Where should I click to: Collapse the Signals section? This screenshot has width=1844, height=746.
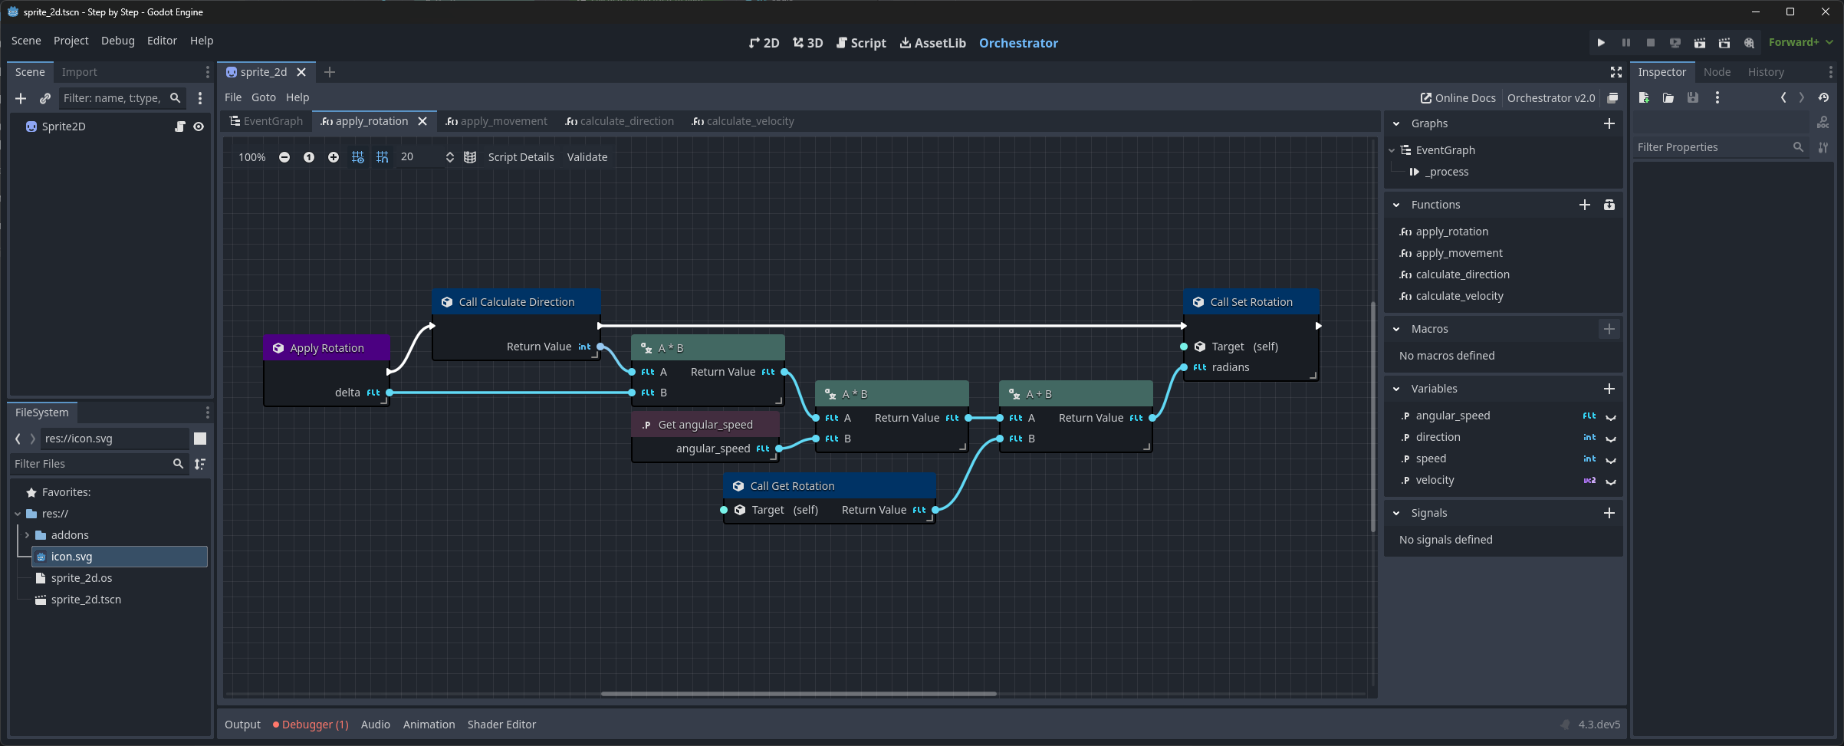(x=1396, y=513)
